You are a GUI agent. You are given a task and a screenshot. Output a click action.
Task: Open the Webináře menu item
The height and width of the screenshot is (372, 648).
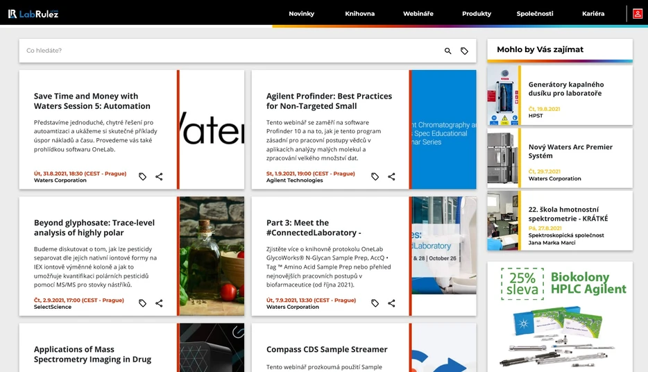[418, 14]
